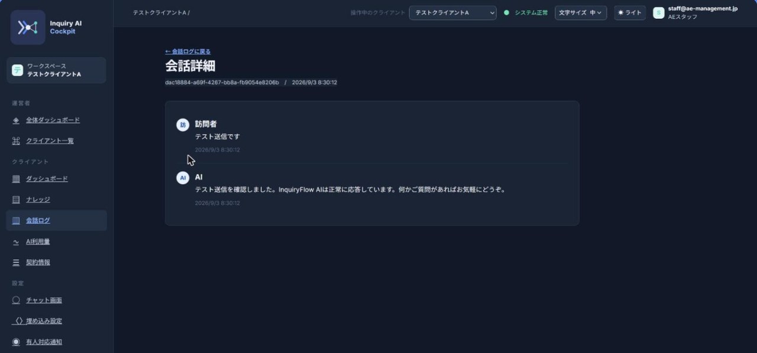Screen dimensions: 757x353
Task: Open the 文字サイズ 中 dropdown
Action: (x=581, y=12)
